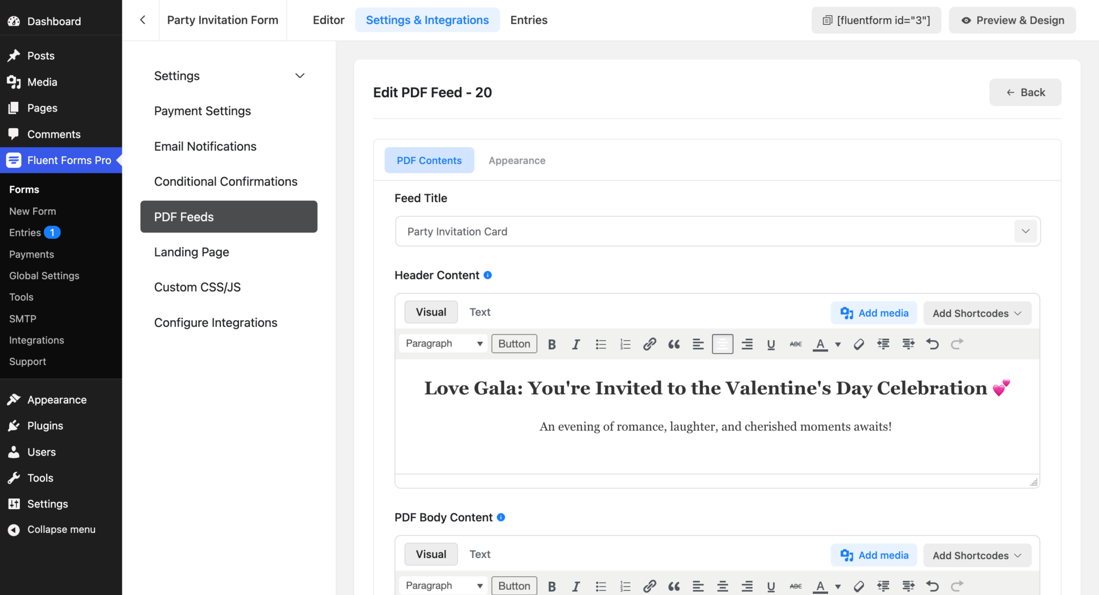The height and width of the screenshot is (595, 1099).
Task: Open text color picker arrow in Header editor
Action: [838, 344]
